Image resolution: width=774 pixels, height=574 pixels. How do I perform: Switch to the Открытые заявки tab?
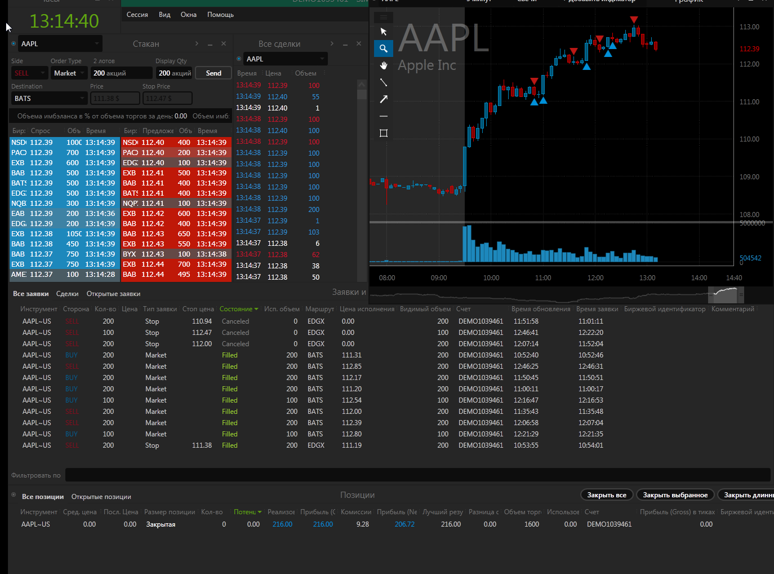(x=113, y=294)
